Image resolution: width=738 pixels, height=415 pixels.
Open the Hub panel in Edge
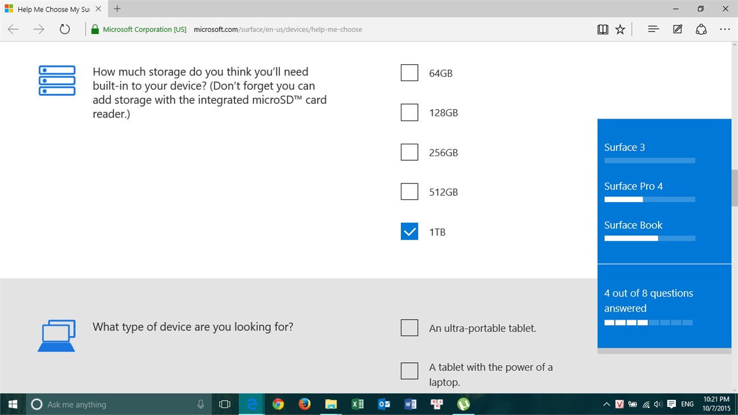pyautogui.click(x=653, y=29)
